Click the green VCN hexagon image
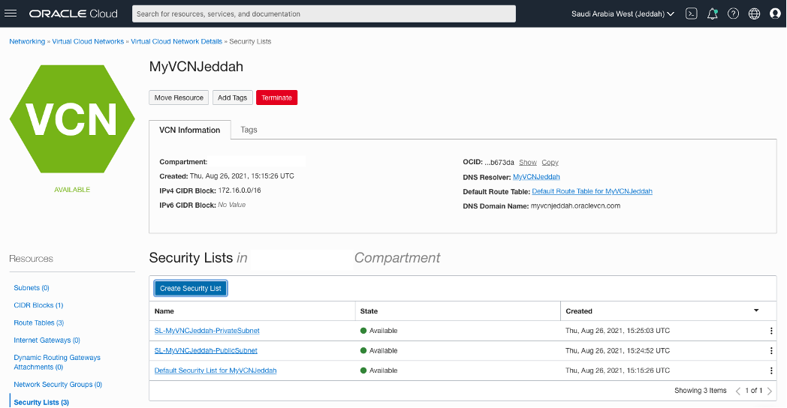This screenshot has height=408, width=787. pos(72,119)
